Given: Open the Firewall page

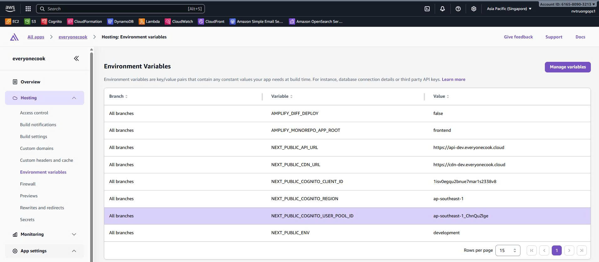Looking at the screenshot, I should pyautogui.click(x=28, y=184).
